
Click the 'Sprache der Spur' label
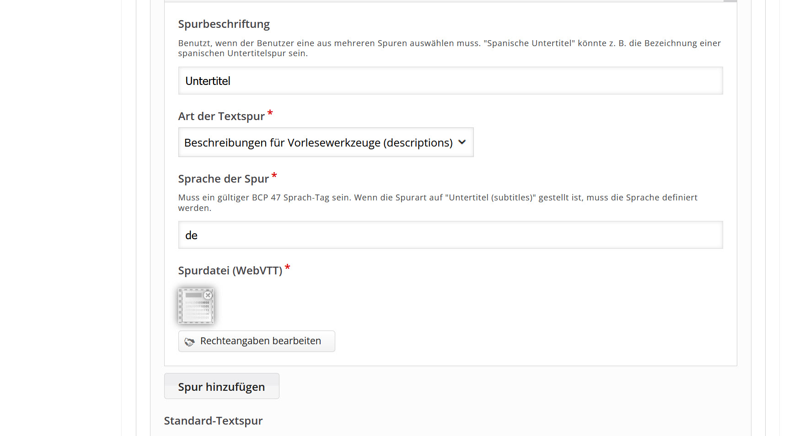pos(223,179)
